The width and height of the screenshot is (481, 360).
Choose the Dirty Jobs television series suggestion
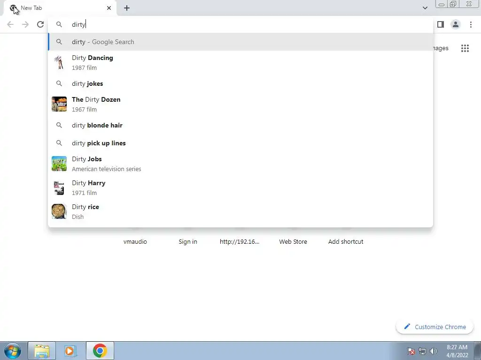coord(240,164)
